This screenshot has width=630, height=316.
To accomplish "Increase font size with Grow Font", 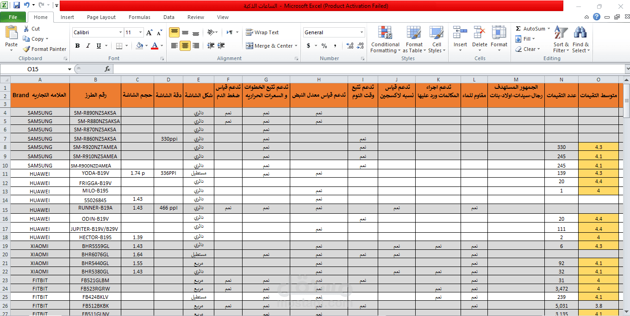I will [149, 32].
